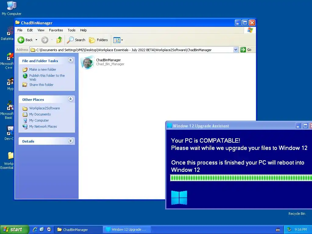Click the Workplace2Software folder icon in Other Places
Image resolution: width=312 pixels, height=234 pixels.
[x=25, y=108]
